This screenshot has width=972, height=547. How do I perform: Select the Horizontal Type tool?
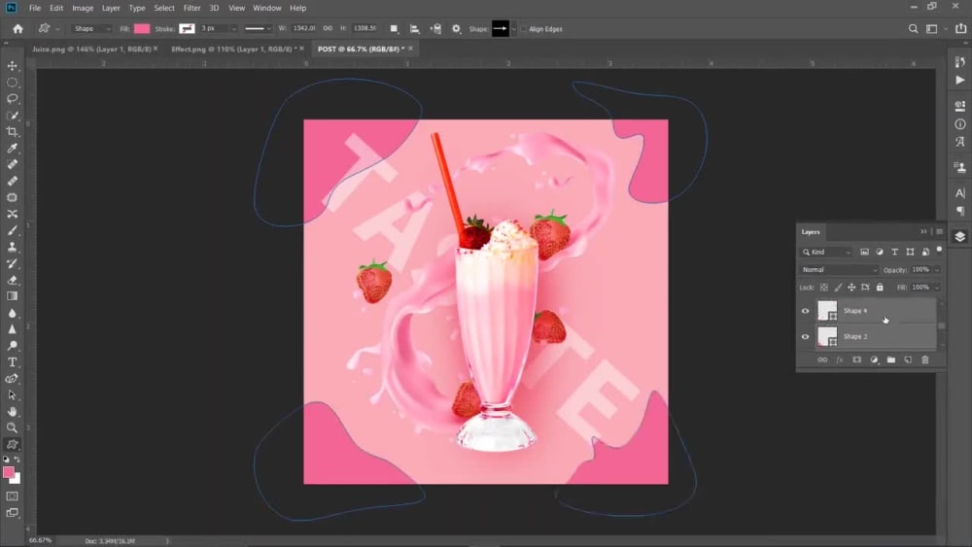pyautogui.click(x=12, y=362)
